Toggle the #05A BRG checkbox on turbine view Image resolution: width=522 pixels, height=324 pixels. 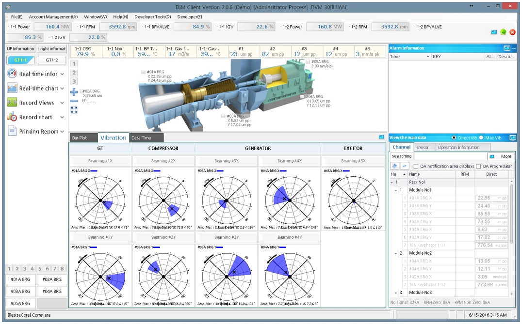[x=308, y=62]
